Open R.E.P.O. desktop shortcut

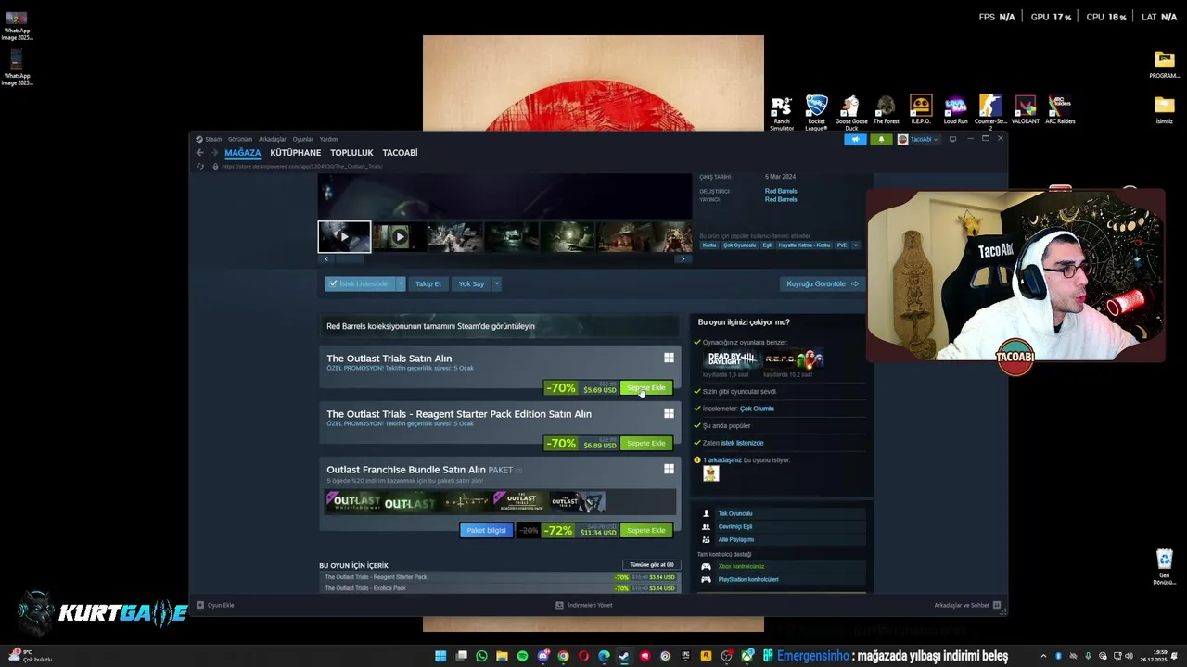(921, 109)
